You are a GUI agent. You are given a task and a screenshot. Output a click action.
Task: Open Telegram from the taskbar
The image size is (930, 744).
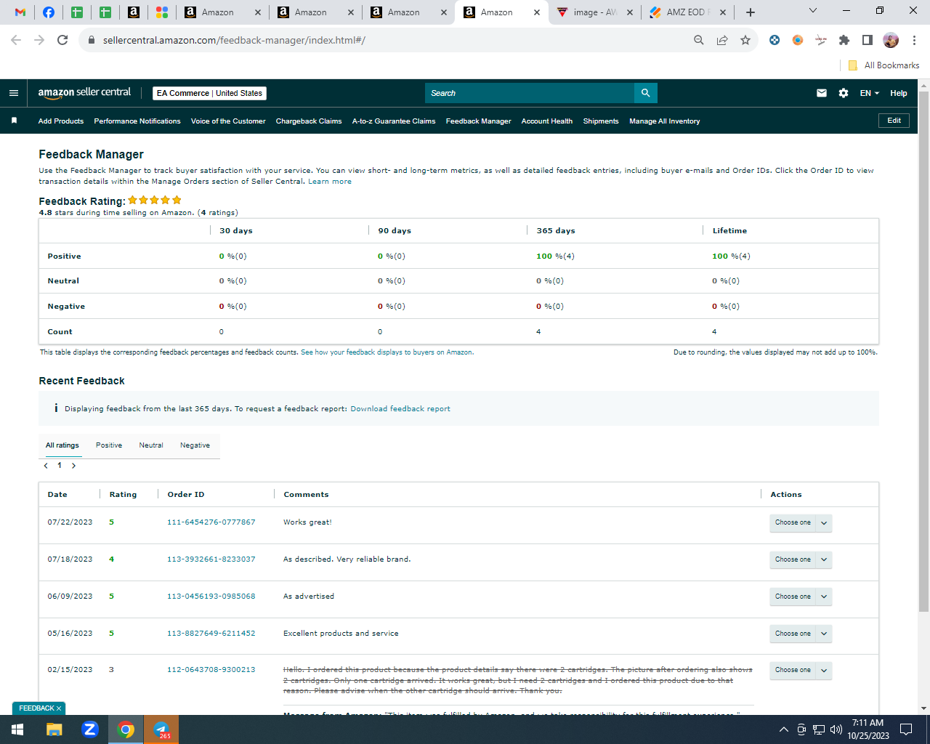(161, 729)
